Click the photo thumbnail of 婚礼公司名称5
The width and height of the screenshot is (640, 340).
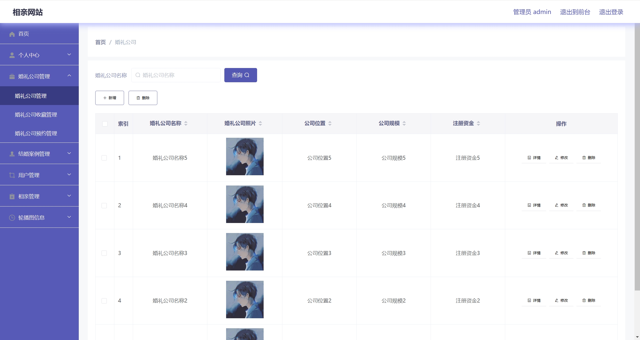click(x=245, y=156)
